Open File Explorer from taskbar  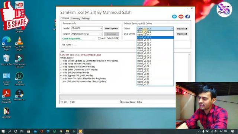click(x=68, y=131)
